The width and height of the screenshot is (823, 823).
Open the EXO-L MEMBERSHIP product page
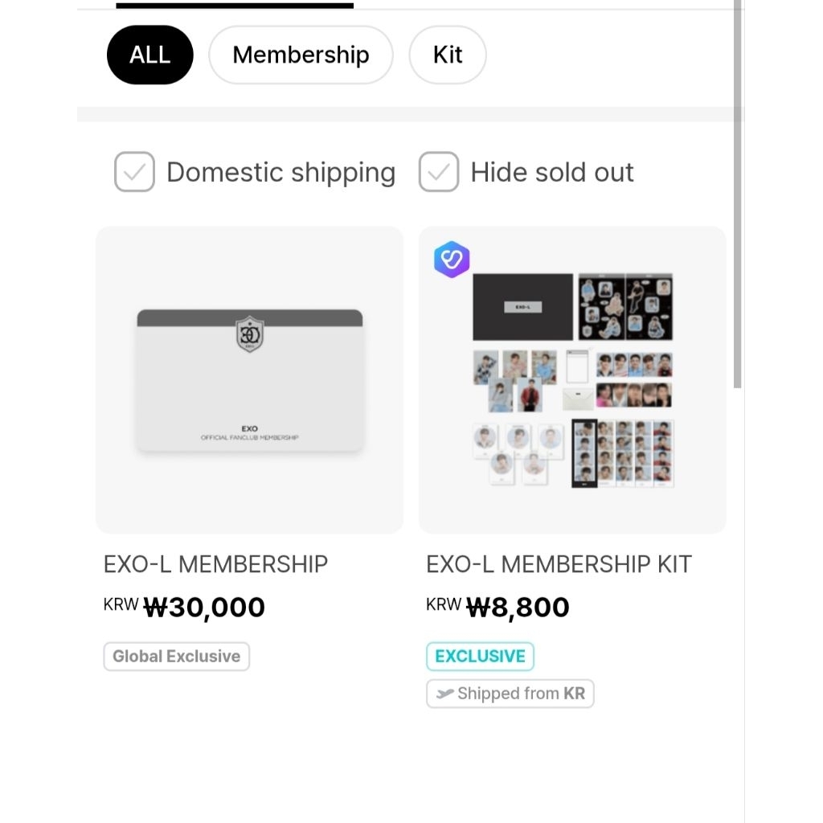coord(215,563)
